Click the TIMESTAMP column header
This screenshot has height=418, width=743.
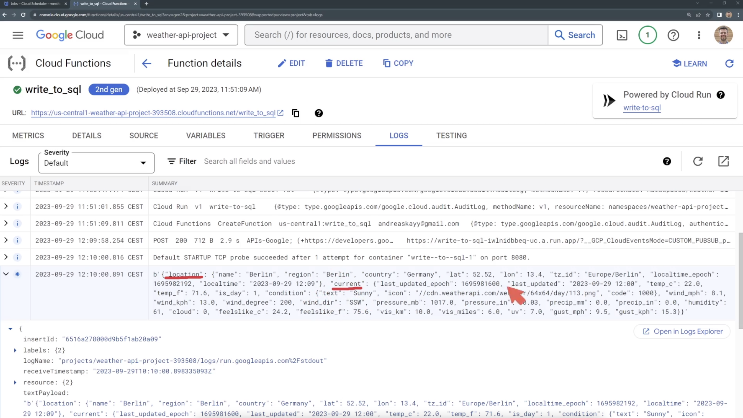[x=49, y=183]
